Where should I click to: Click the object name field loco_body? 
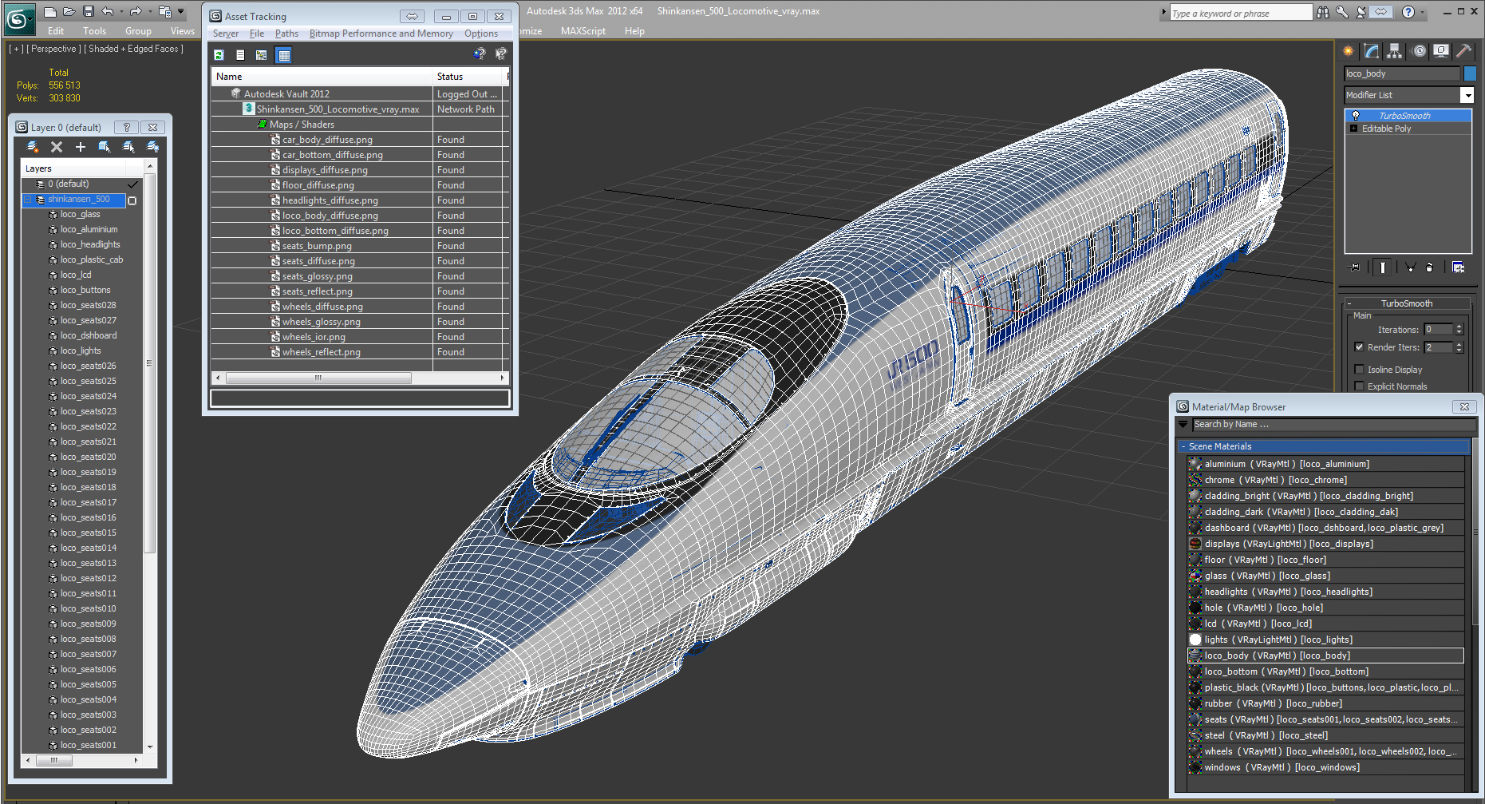(x=1402, y=73)
